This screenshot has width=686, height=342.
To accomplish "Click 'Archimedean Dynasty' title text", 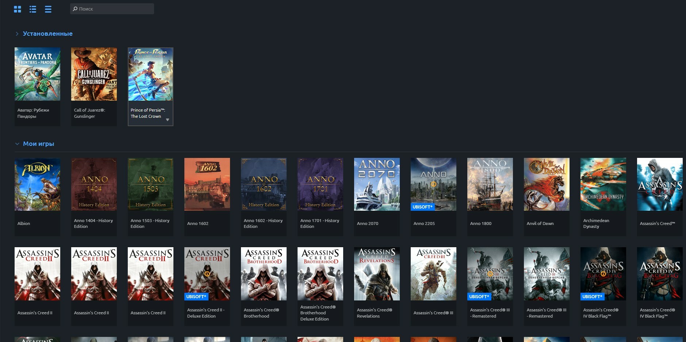I will coord(596,224).
